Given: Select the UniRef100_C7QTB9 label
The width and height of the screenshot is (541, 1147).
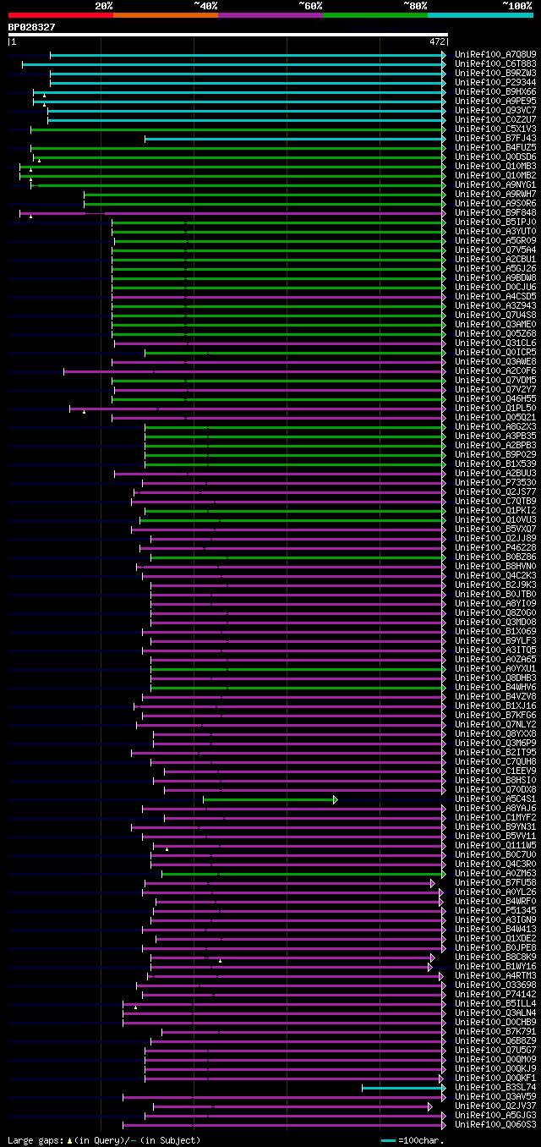Looking at the screenshot, I should point(495,501).
